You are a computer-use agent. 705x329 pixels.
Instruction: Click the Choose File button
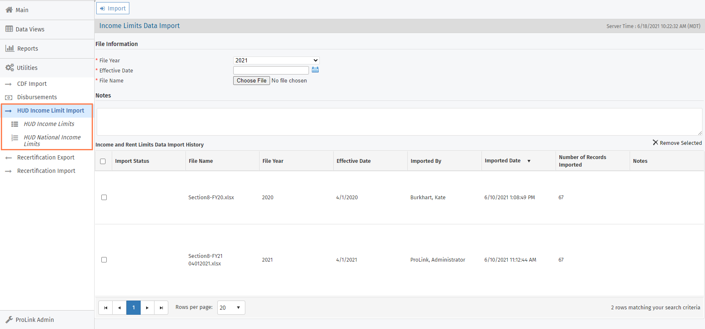click(251, 81)
